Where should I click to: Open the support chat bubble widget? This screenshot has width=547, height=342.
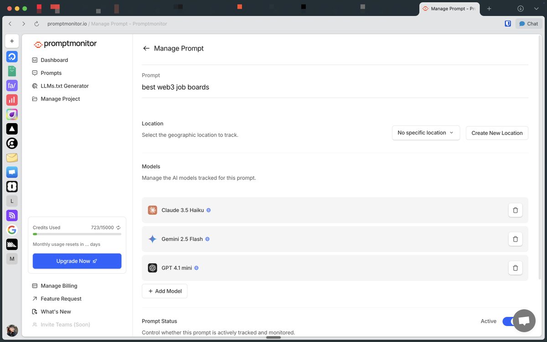tap(524, 321)
